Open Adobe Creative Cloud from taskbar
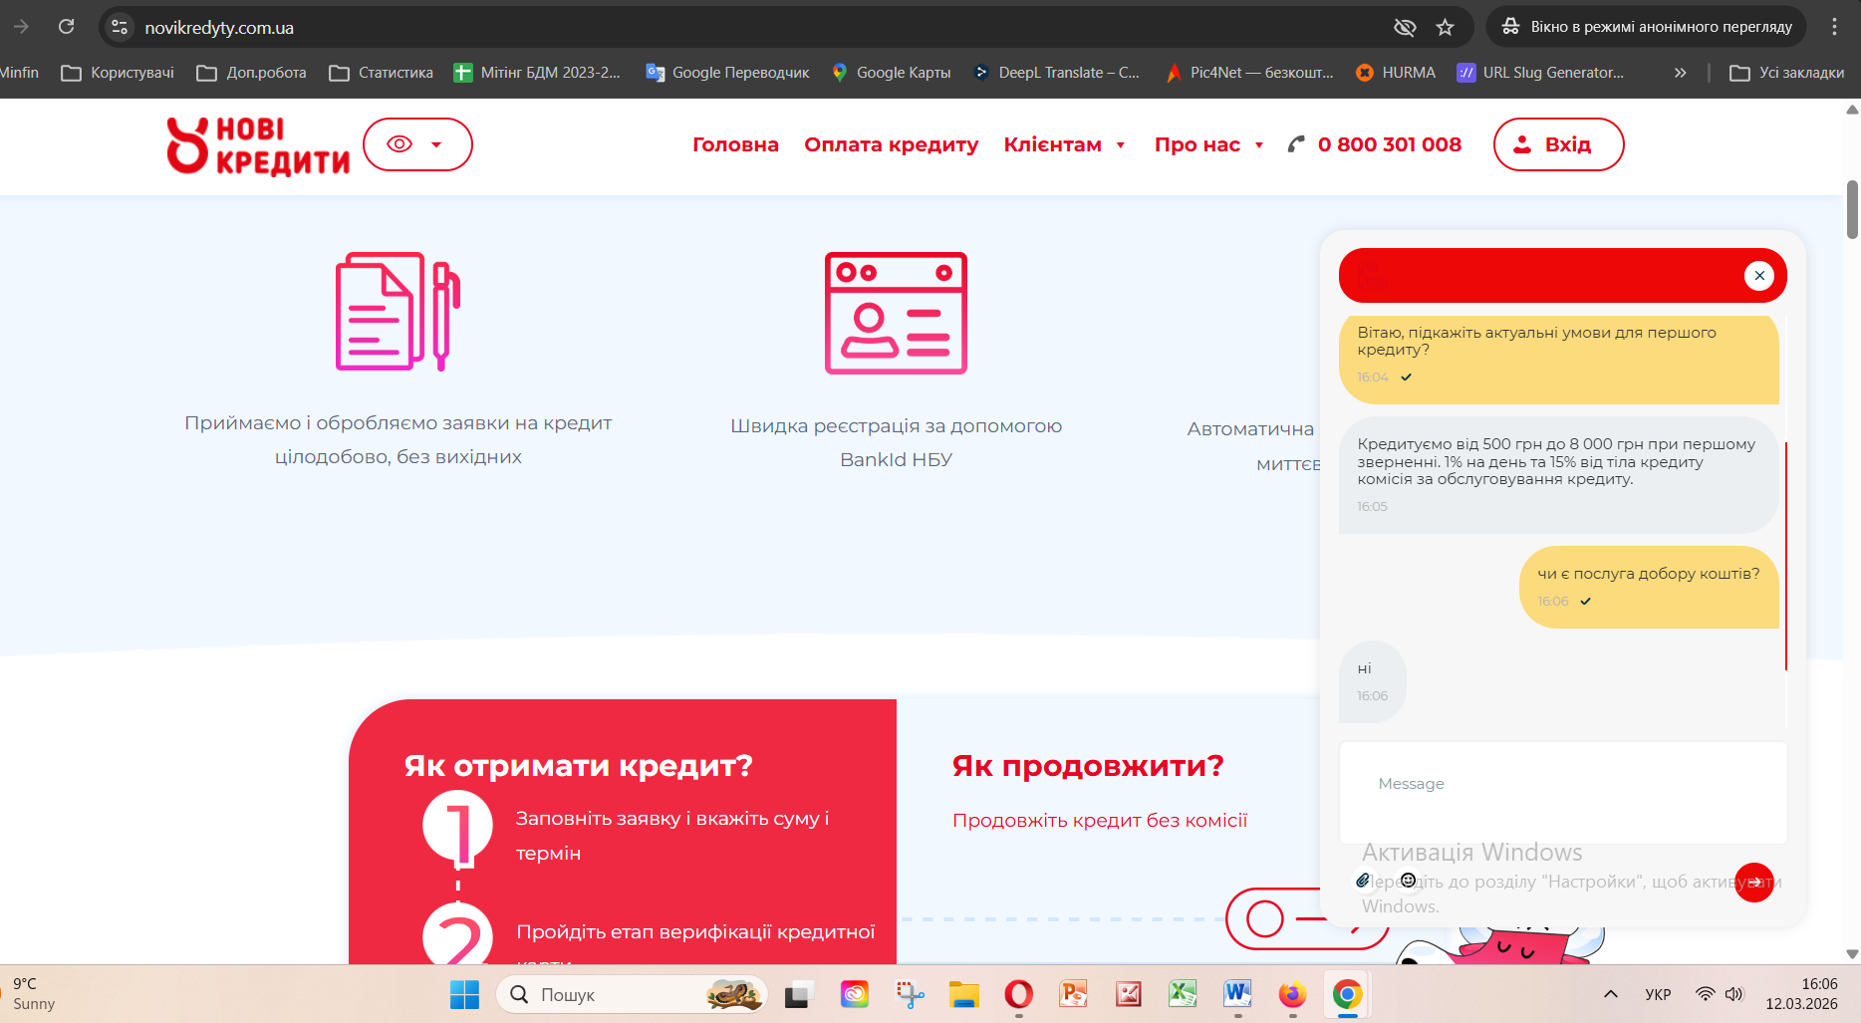The height and width of the screenshot is (1023, 1861). click(855, 994)
